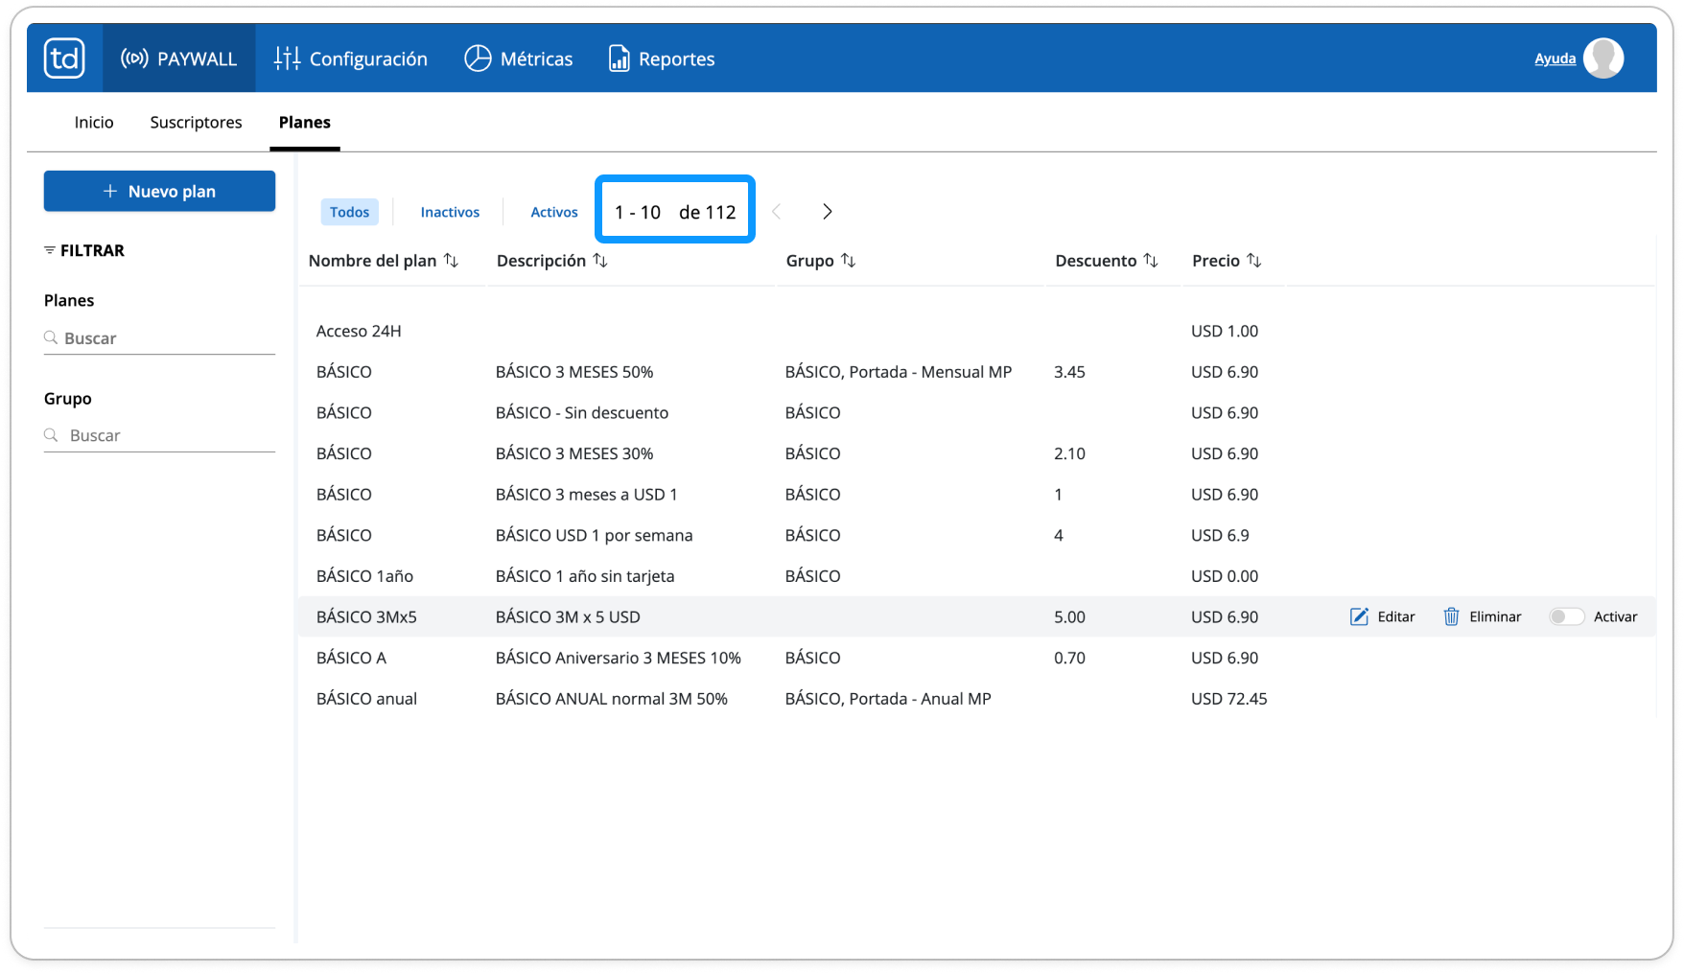Click the td logo icon
Image resolution: width=1684 pixels, height=974 pixels.
pos(64,58)
